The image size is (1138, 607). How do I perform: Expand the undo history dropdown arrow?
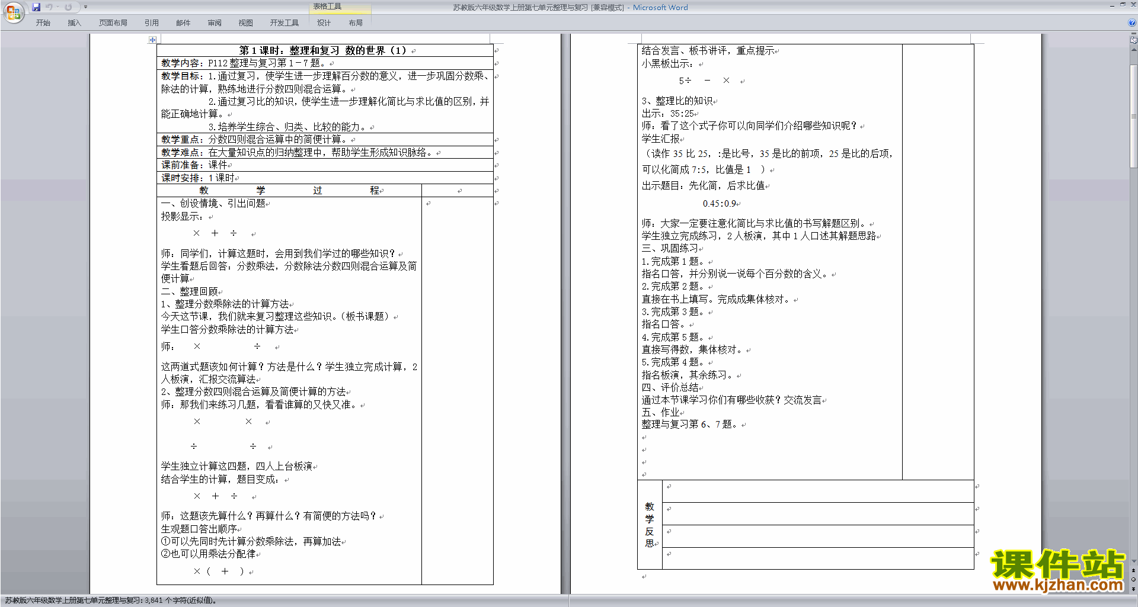[x=57, y=7]
